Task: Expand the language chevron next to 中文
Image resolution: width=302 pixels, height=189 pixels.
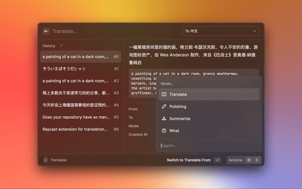Action: click(255, 31)
